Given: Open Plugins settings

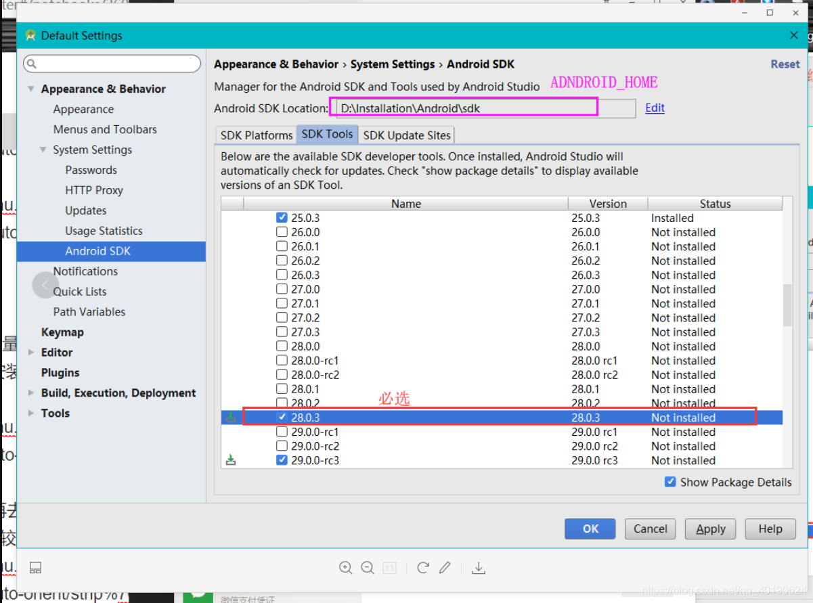Looking at the screenshot, I should point(60,373).
